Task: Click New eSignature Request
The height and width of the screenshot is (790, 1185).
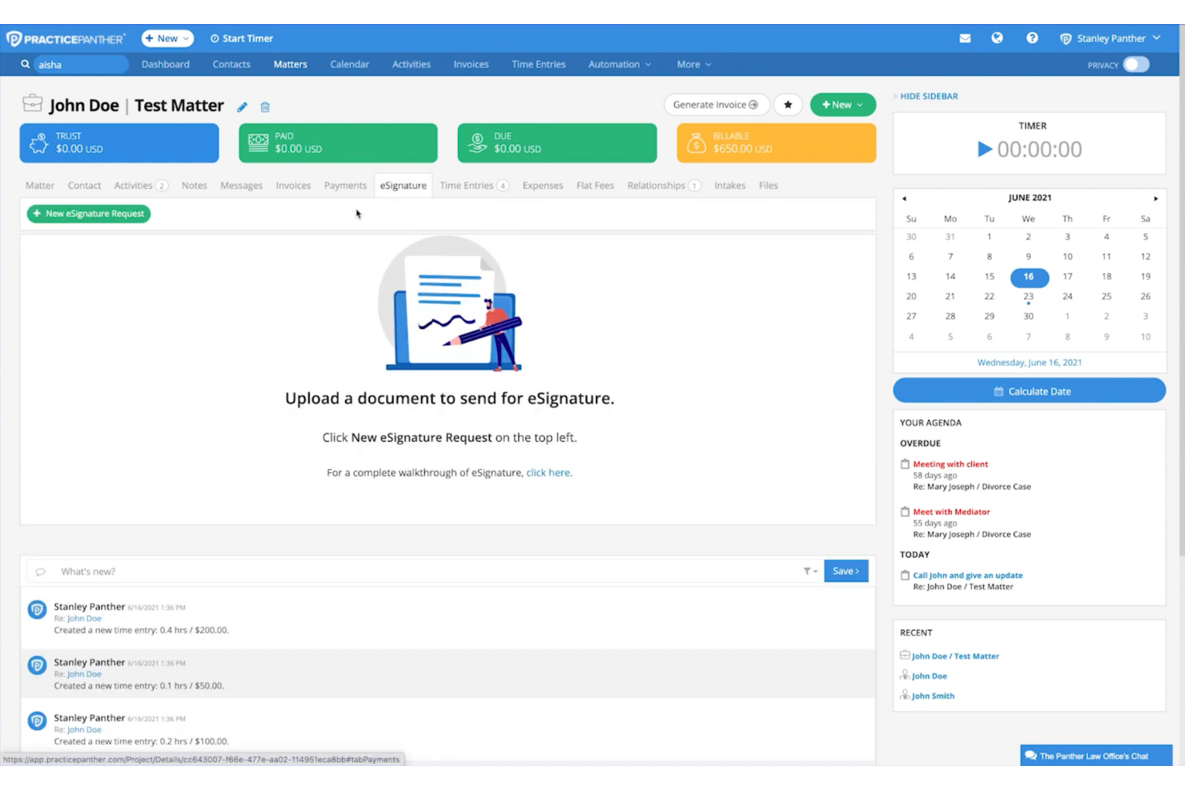Action: click(x=88, y=214)
